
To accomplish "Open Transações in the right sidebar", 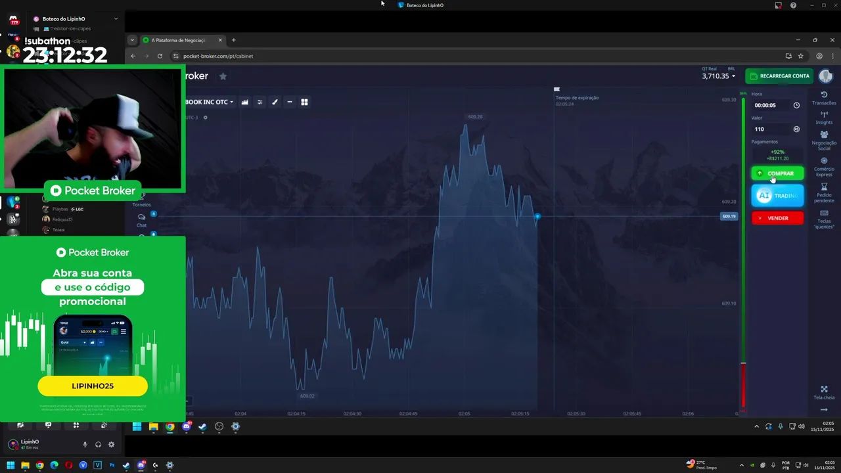I will click(x=824, y=98).
